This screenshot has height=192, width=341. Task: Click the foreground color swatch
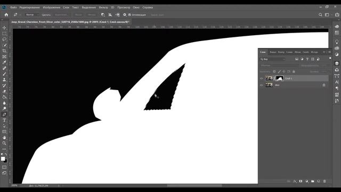coord(3,159)
